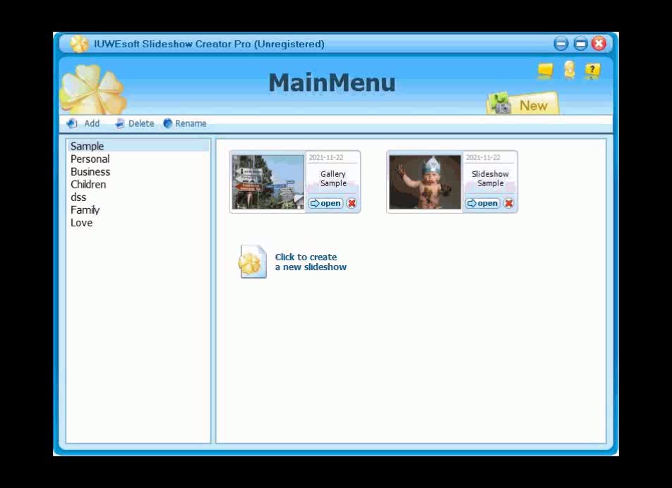Select the Personal category
Image resolution: width=672 pixels, height=488 pixels.
pos(138,159)
